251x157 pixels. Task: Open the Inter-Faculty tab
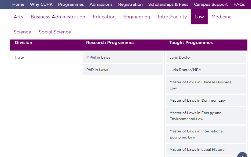coord(172,17)
